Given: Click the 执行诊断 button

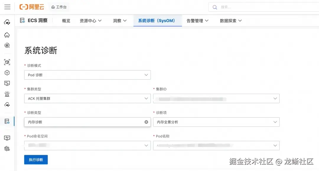Looking at the screenshot, I should pos(36,160).
